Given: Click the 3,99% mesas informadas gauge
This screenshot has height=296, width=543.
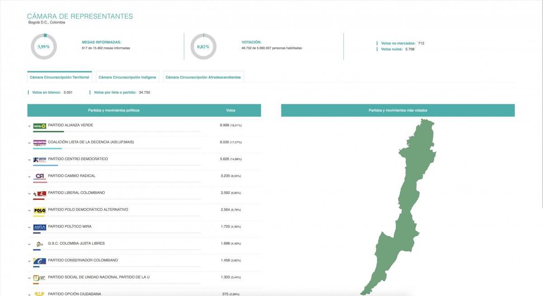Looking at the screenshot, I should tap(43, 46).
